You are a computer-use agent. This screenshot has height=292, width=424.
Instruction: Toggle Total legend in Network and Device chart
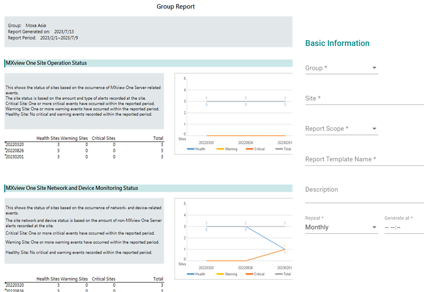pyautogui.click(x=284, y=274)
